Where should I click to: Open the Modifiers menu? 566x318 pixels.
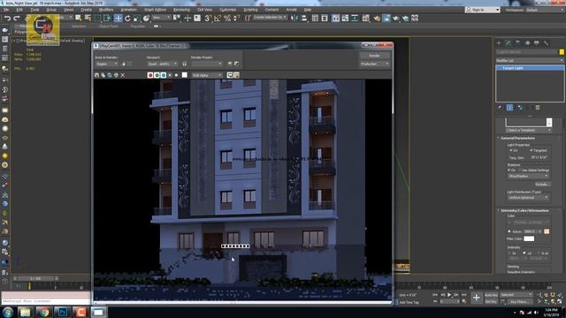coord(106,10)
